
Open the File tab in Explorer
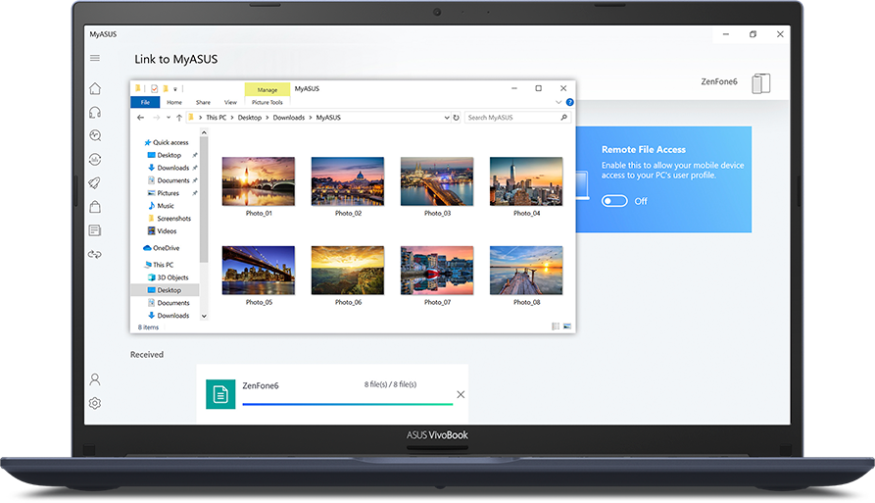click(145, 102)
